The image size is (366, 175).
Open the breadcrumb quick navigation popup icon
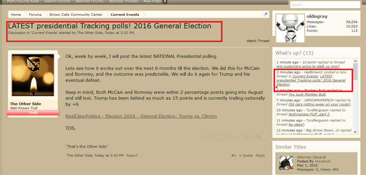(266, 14)
